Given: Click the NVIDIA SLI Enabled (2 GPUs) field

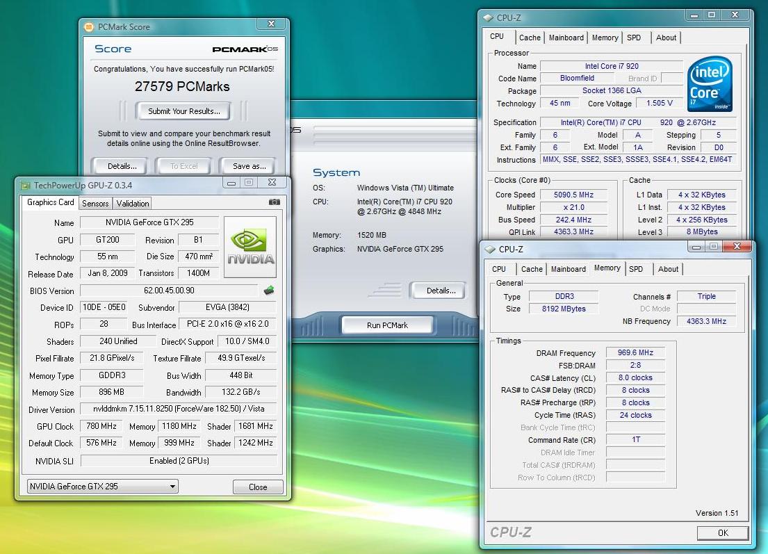Looking at the screenshot, I should [x=179, y=461].
